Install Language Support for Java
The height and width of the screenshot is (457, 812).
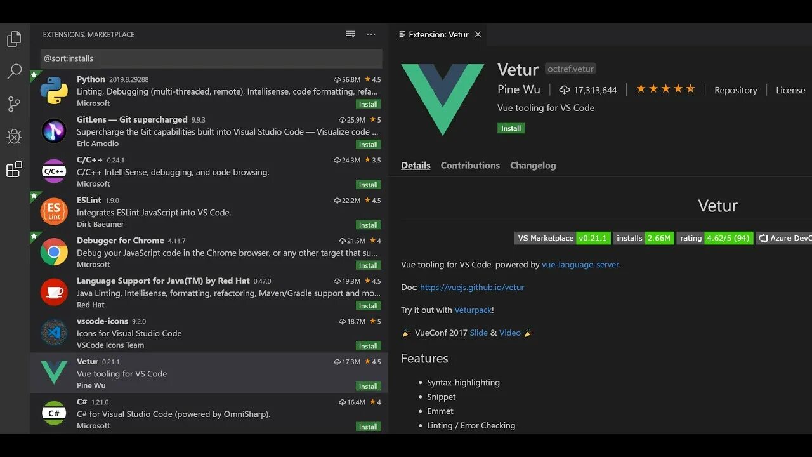coord(368,305)
